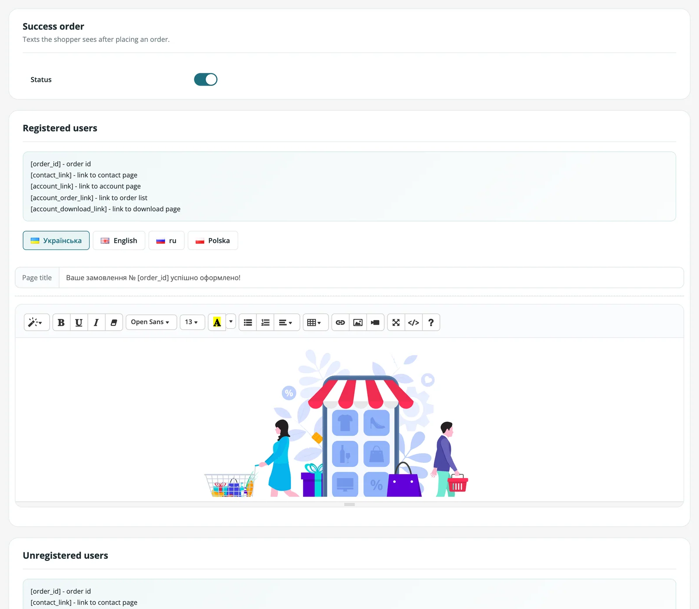Viewport: 699px width, 609px height.
Task: Apply bold formatting
Action: click(x=61, y=322)
